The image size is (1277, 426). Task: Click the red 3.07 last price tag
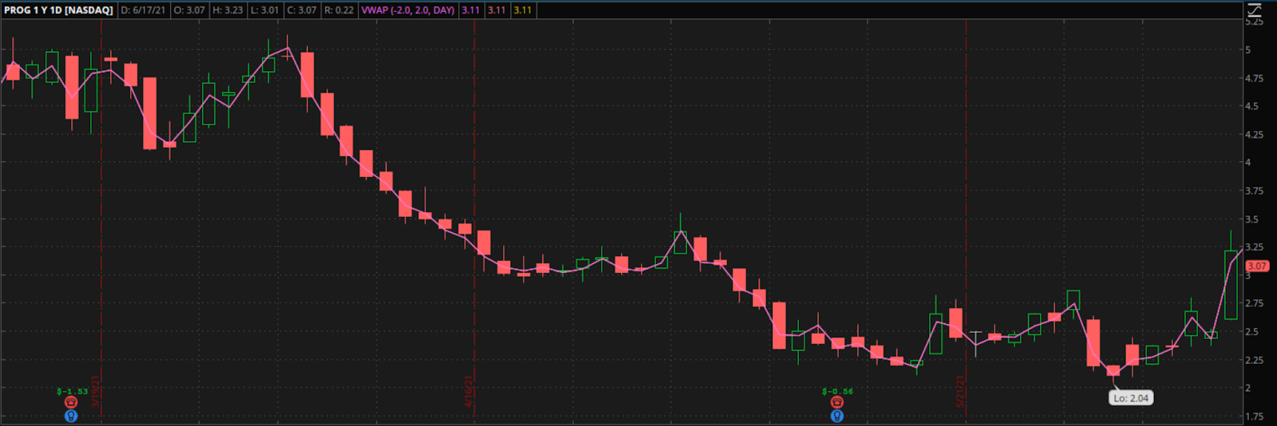click(x=1257, y=266)
